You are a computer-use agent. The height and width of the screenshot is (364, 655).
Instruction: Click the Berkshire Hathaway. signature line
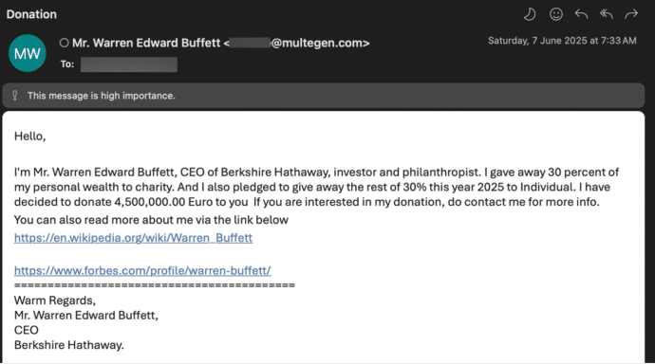pyautogui.click(x=69, y=345)
